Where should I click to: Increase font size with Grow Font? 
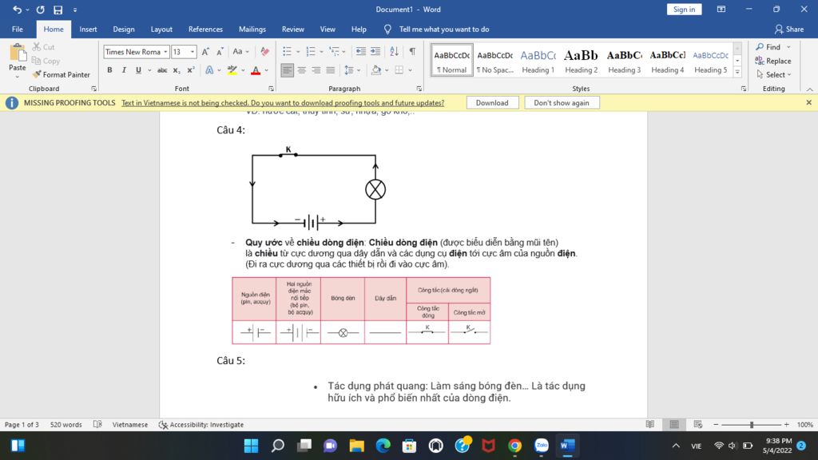pyautogui.click(x=205, y=52)
